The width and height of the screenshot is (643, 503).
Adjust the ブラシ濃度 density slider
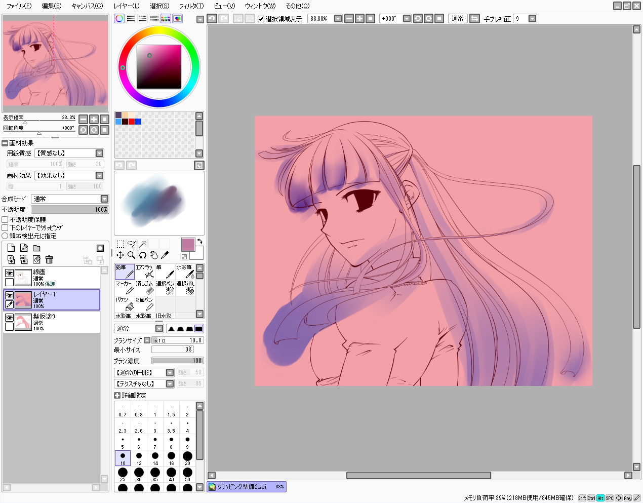[177, 361]
